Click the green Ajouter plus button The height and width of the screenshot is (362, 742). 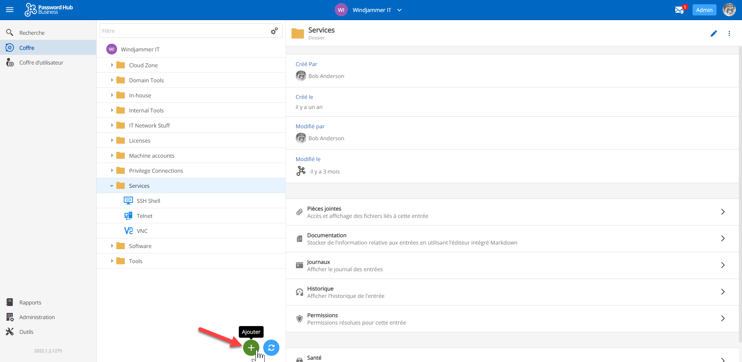point(251,348)
